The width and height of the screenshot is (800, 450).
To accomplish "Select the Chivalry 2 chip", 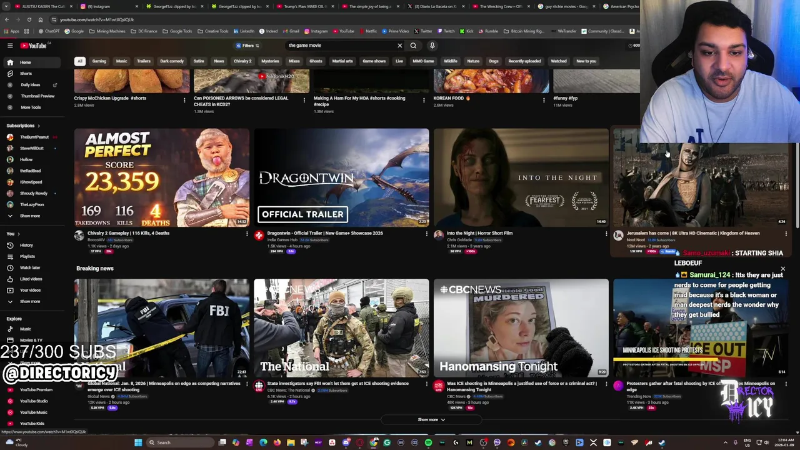I will point(242,61).
